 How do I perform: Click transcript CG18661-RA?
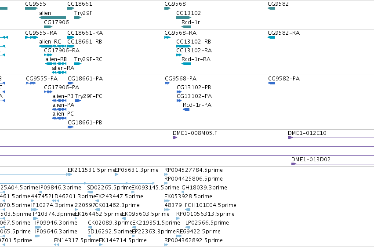(71, 37)
